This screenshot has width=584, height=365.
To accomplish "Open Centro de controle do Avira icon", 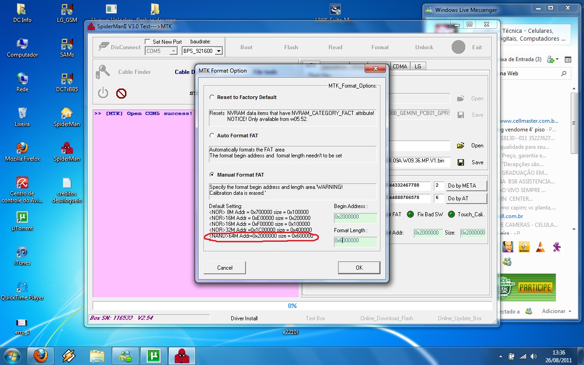I will 22,190.
